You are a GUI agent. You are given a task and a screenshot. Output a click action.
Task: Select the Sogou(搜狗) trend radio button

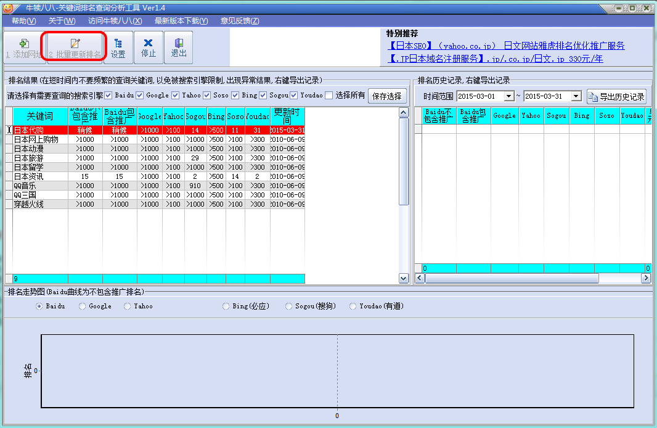[x=289, y=306]
